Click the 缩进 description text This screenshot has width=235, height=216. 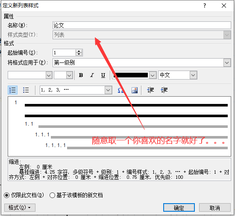[x=119, y=169]
